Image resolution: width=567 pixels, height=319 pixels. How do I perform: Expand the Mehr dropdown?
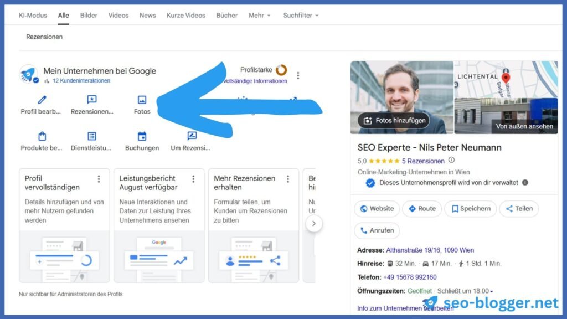[x=259, y=15]
